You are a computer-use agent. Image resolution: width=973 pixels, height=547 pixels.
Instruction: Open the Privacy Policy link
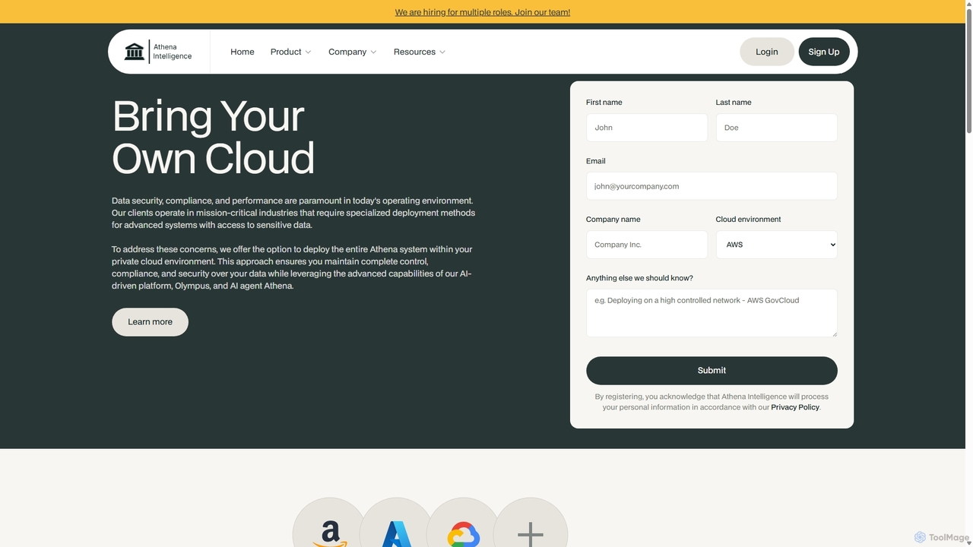tap(795, 407)
